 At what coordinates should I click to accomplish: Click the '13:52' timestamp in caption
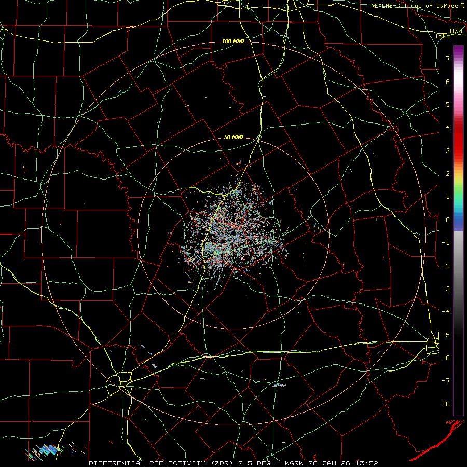coord(367,463)
